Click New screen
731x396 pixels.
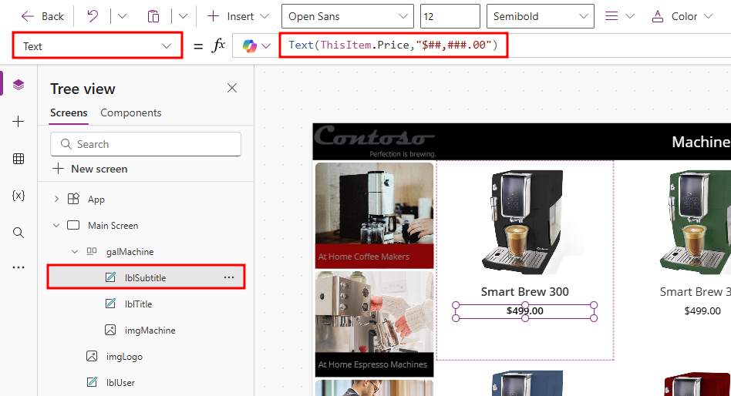pyautogui.click(x=90, y=169)
